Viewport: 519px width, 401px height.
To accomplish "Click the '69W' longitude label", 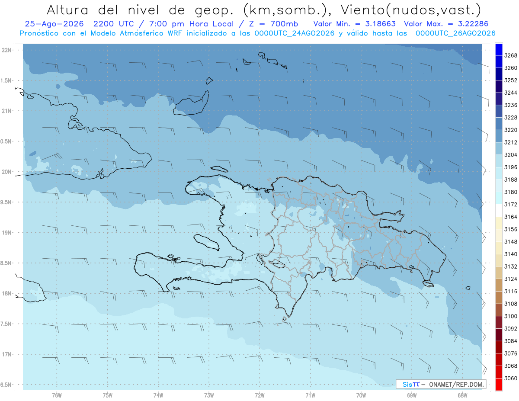I will 412,395.
